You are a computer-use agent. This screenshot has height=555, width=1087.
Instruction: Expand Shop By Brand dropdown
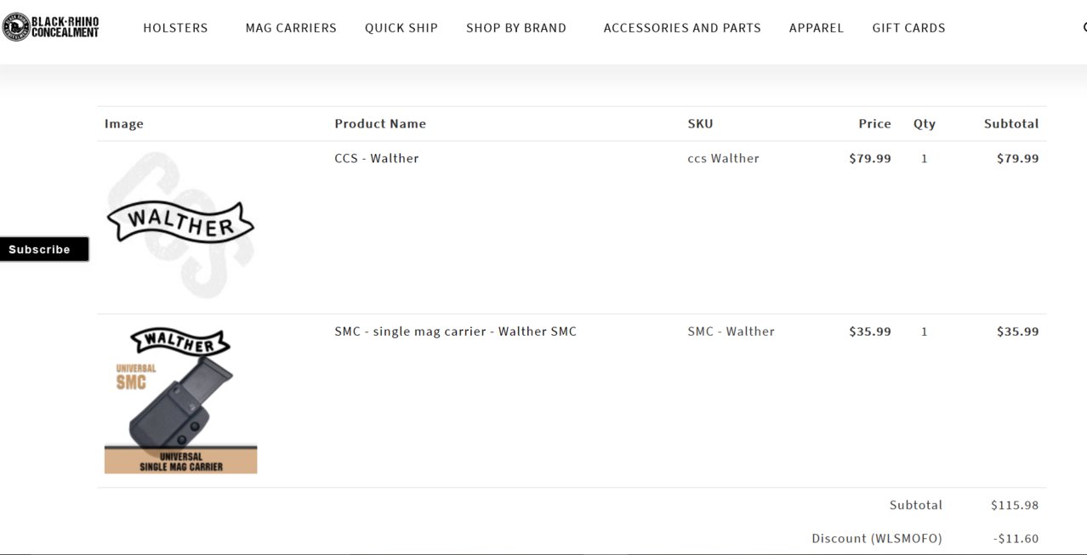click(516, 28)
